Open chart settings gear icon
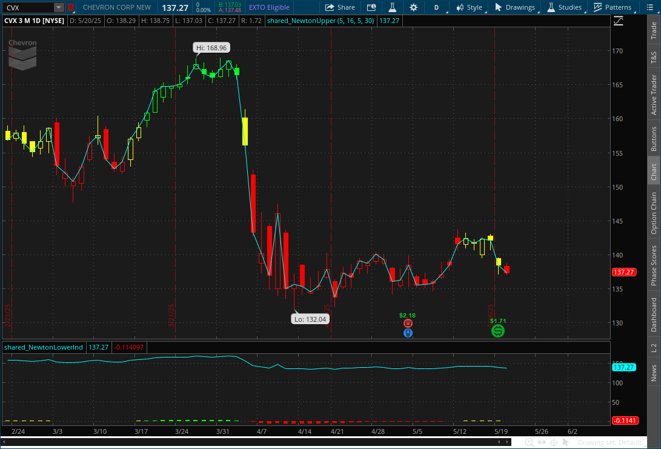The image size is (661, 449). [414, 7]
